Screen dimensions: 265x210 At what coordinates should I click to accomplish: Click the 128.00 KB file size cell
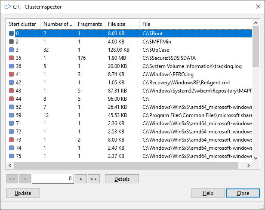click(x=119, y=50)
